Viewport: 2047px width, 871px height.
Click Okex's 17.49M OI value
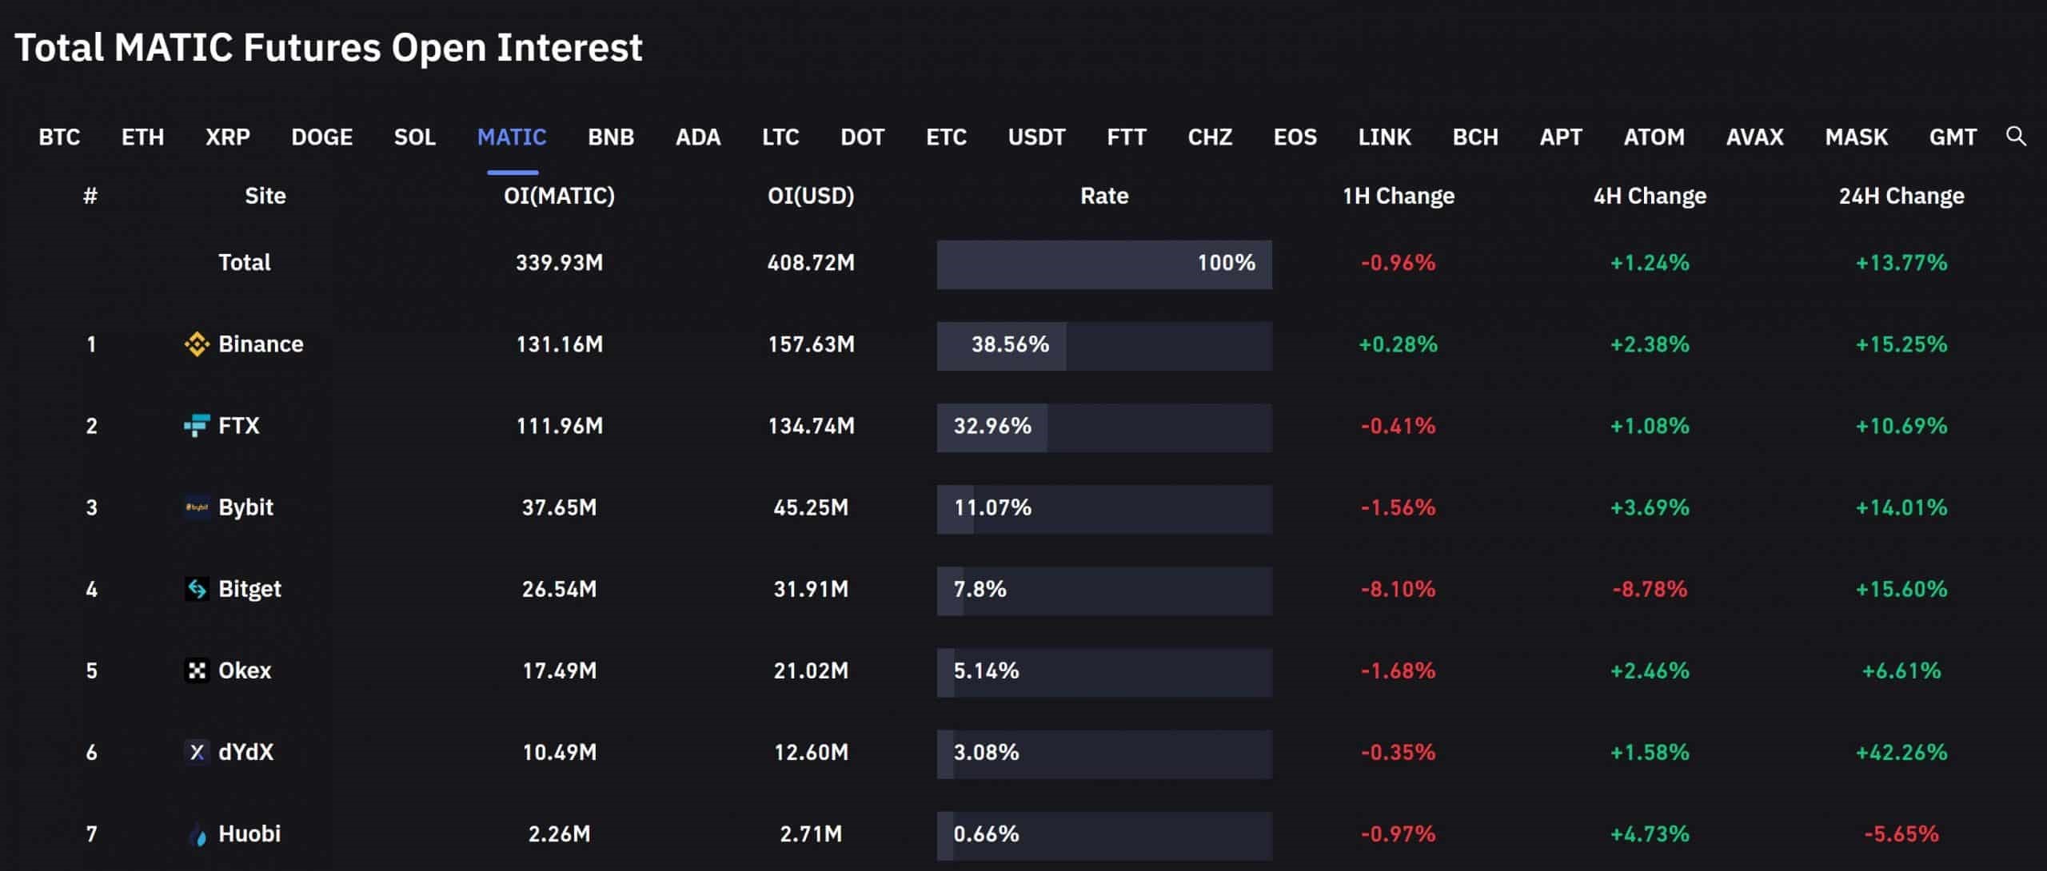[559, 670]
